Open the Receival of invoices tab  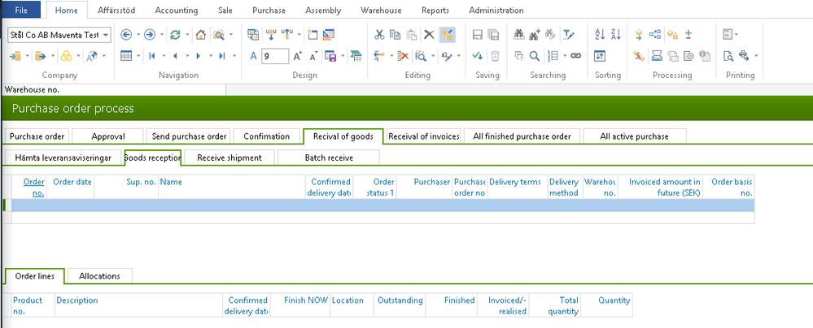pyautogui.click(x=424, y=136)
